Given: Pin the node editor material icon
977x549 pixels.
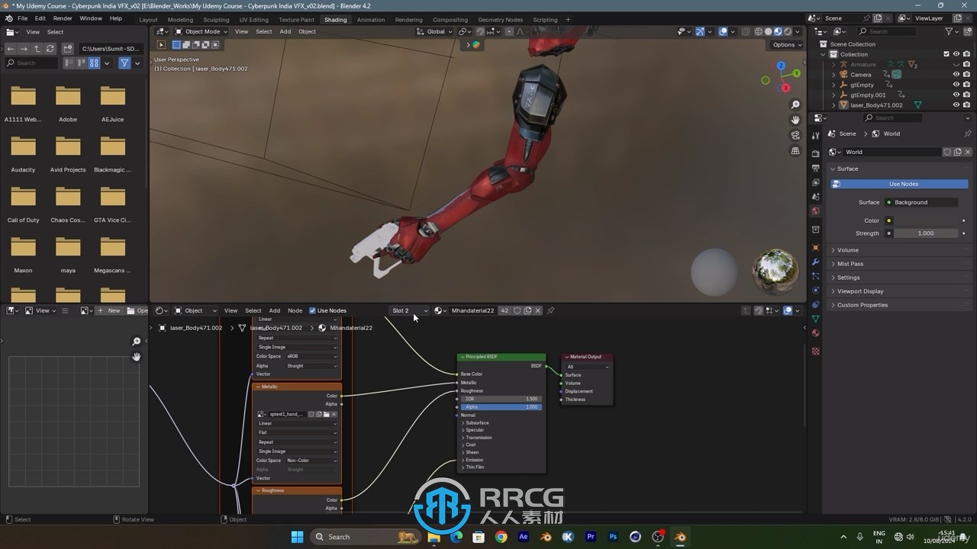Looking at the screenshot, I should pos(550,310).
